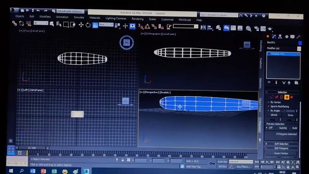309x174 pixels.
Task: Click the Key Filters button
Action: click(243, 167)
